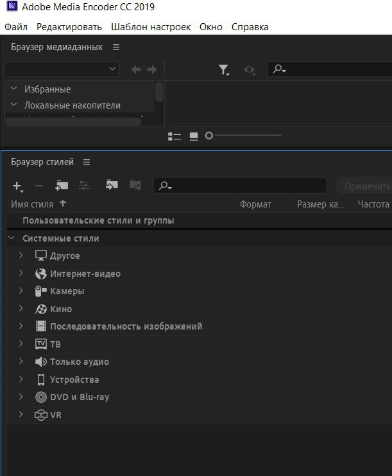Switch media browser to thumbnail view
Viewport: 392px width, 476px height.
click(194, 136)
